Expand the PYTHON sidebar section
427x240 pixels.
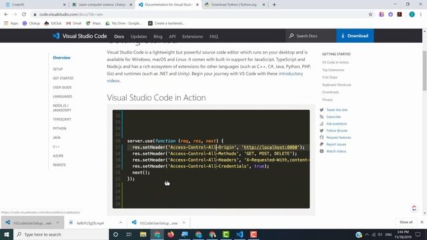coord(59,129)
